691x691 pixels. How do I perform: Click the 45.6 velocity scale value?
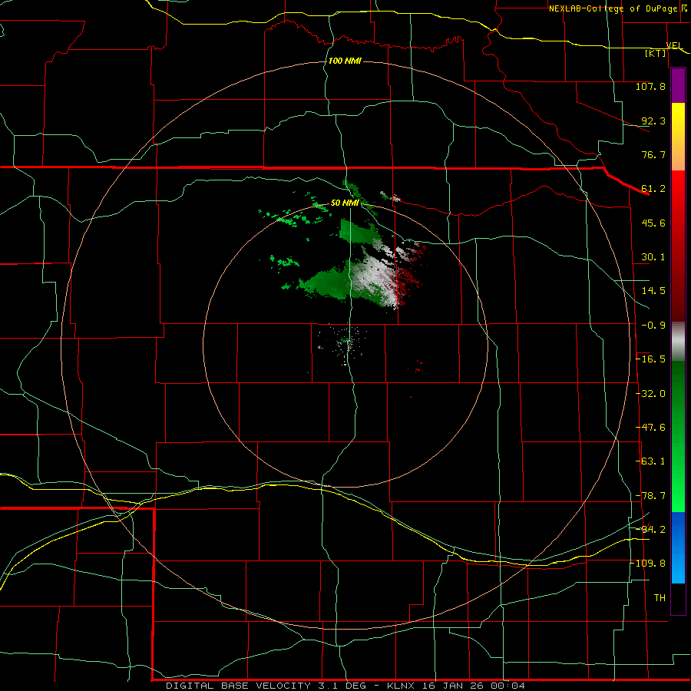[x=653, y=223]
